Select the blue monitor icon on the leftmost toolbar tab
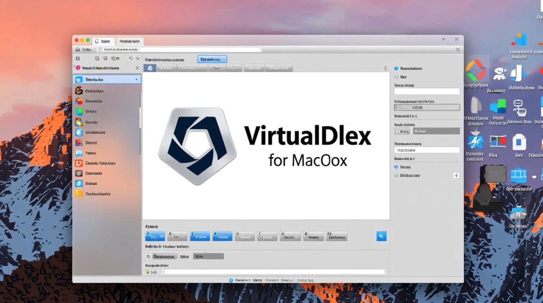543x303 pixels. coord(149,68)
